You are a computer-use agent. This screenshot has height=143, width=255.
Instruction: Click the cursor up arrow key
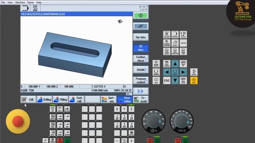pos(175,64)
